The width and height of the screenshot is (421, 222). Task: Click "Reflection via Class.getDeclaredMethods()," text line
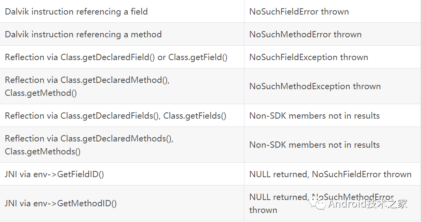click(89, 138)
